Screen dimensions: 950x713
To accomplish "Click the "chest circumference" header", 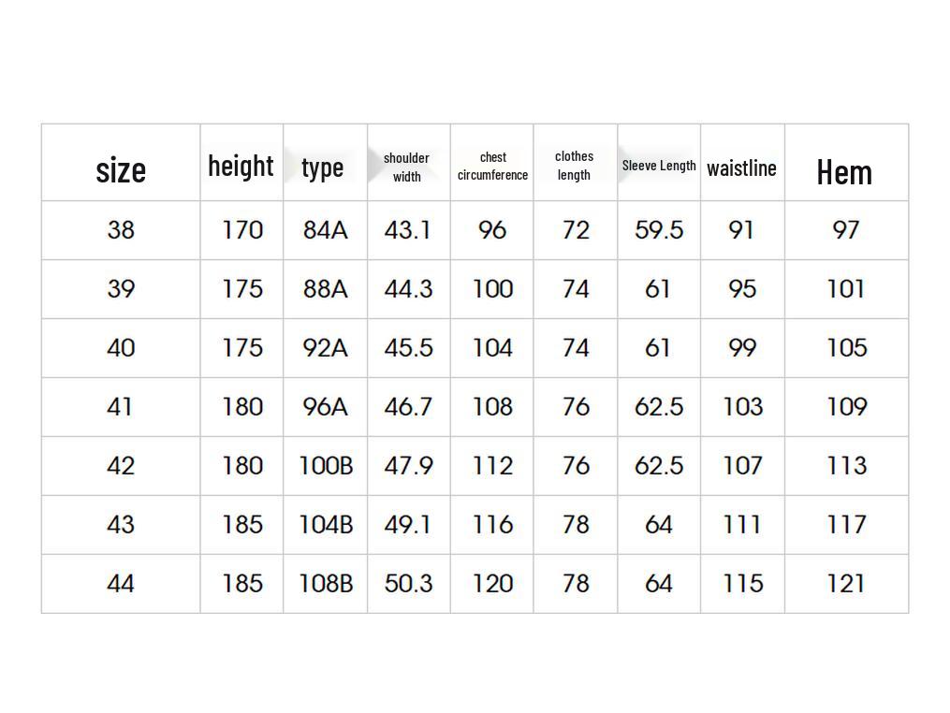I will point(492,166).
